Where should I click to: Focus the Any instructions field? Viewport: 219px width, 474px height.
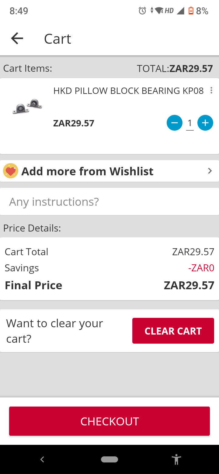click(x=109, y=201)
